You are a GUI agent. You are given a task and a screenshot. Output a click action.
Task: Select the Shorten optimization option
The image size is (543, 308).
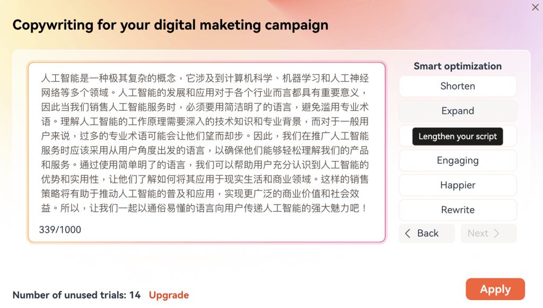(458, 86)
